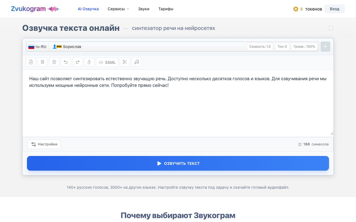The width and height of the screenshot is (356, 222).
Task: Click the "синтезатор речи на нейросетях" subtitle
Action: pyautogui.click(x=174, y=28)
